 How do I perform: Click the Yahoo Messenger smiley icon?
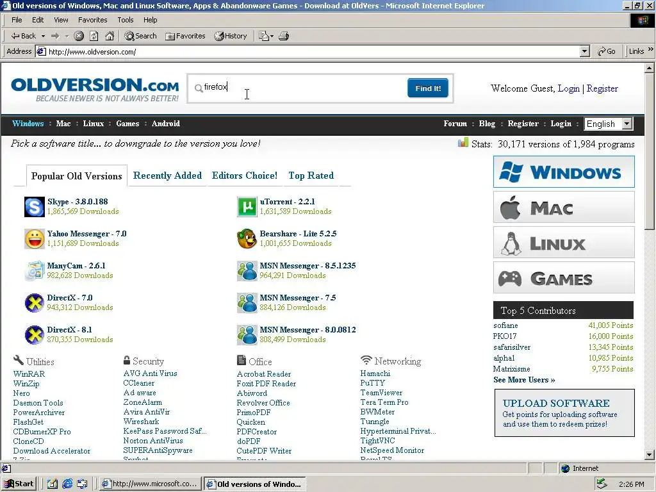[35, 239]
